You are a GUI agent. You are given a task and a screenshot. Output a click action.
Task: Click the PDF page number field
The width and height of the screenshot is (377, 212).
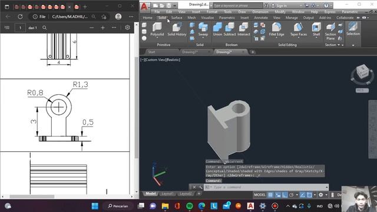(x=20, y=28)
